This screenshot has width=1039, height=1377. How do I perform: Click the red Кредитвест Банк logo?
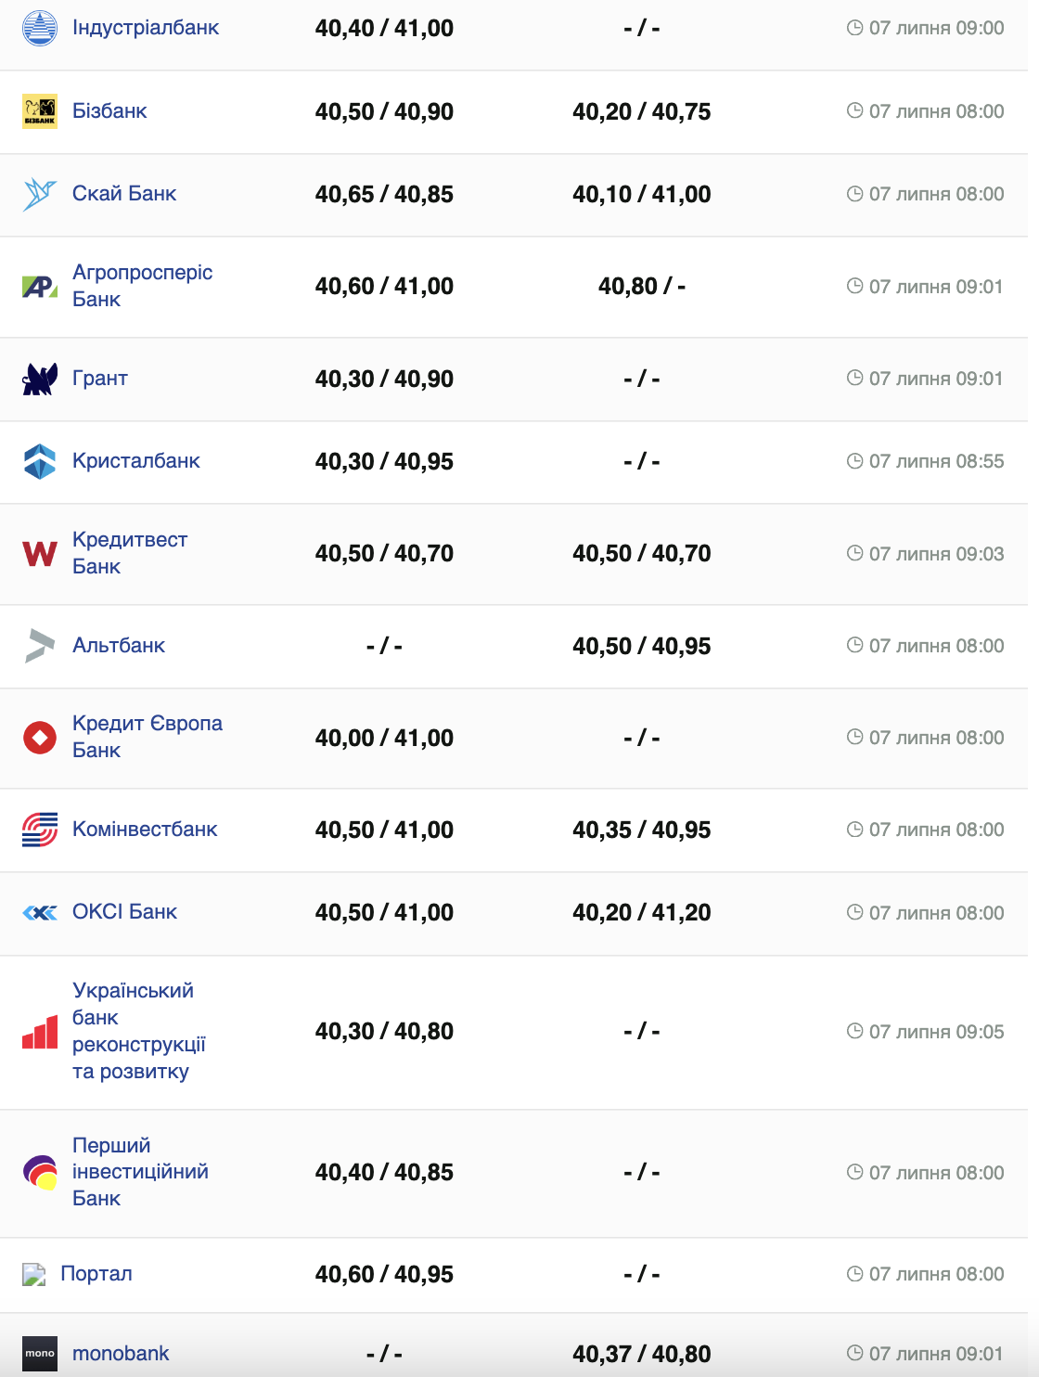pyautogui.click(x=39, y=554)
